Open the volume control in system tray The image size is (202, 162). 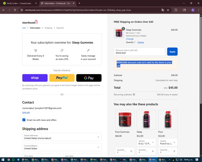[181, 160]
